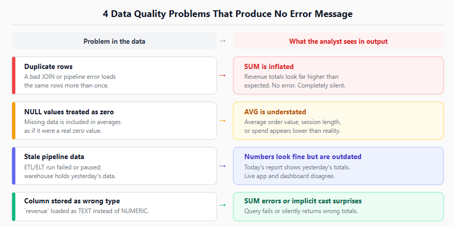Open the Stale pipeline data card

pos(114,166)
